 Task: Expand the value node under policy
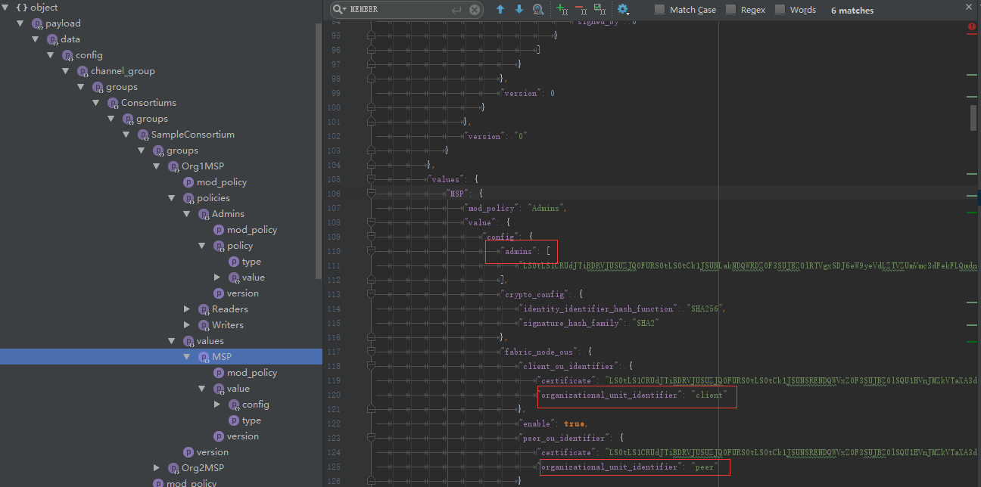[x=217, y=278]
